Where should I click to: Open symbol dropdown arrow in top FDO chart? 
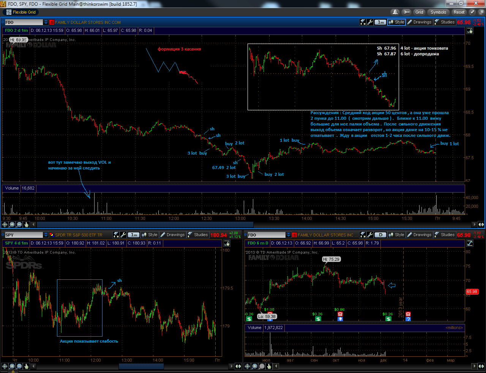[x=46, y=22]
